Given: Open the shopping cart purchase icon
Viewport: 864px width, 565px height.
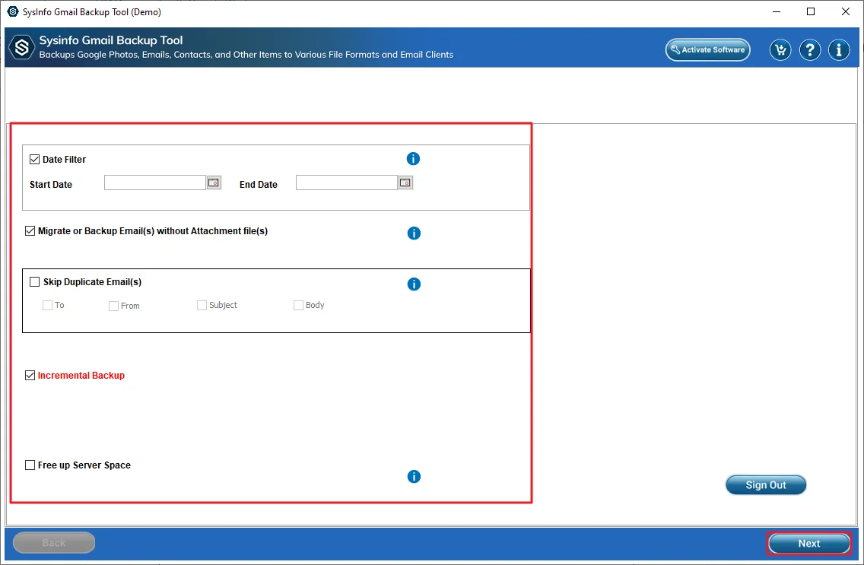Looking at the screenshot, I should [x=780, y=49].
